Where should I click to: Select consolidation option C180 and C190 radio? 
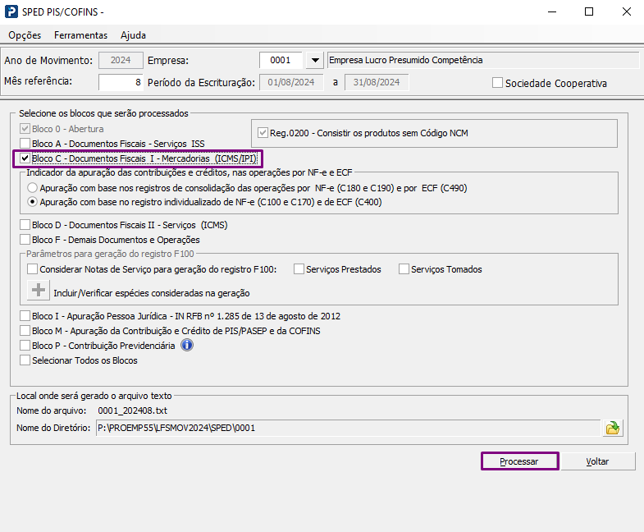point(33,187)
